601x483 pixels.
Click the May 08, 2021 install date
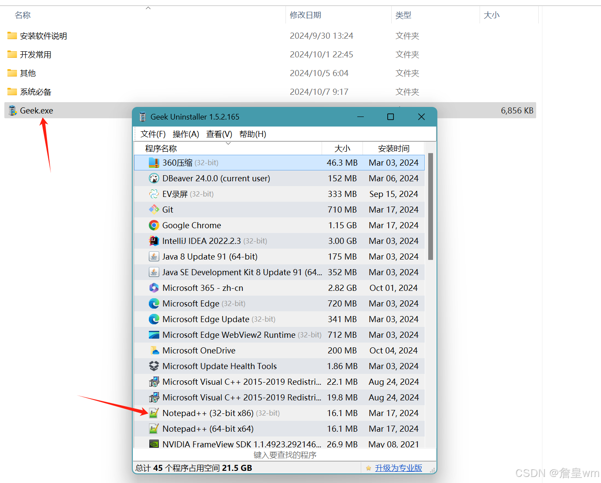tap(394, 444)
